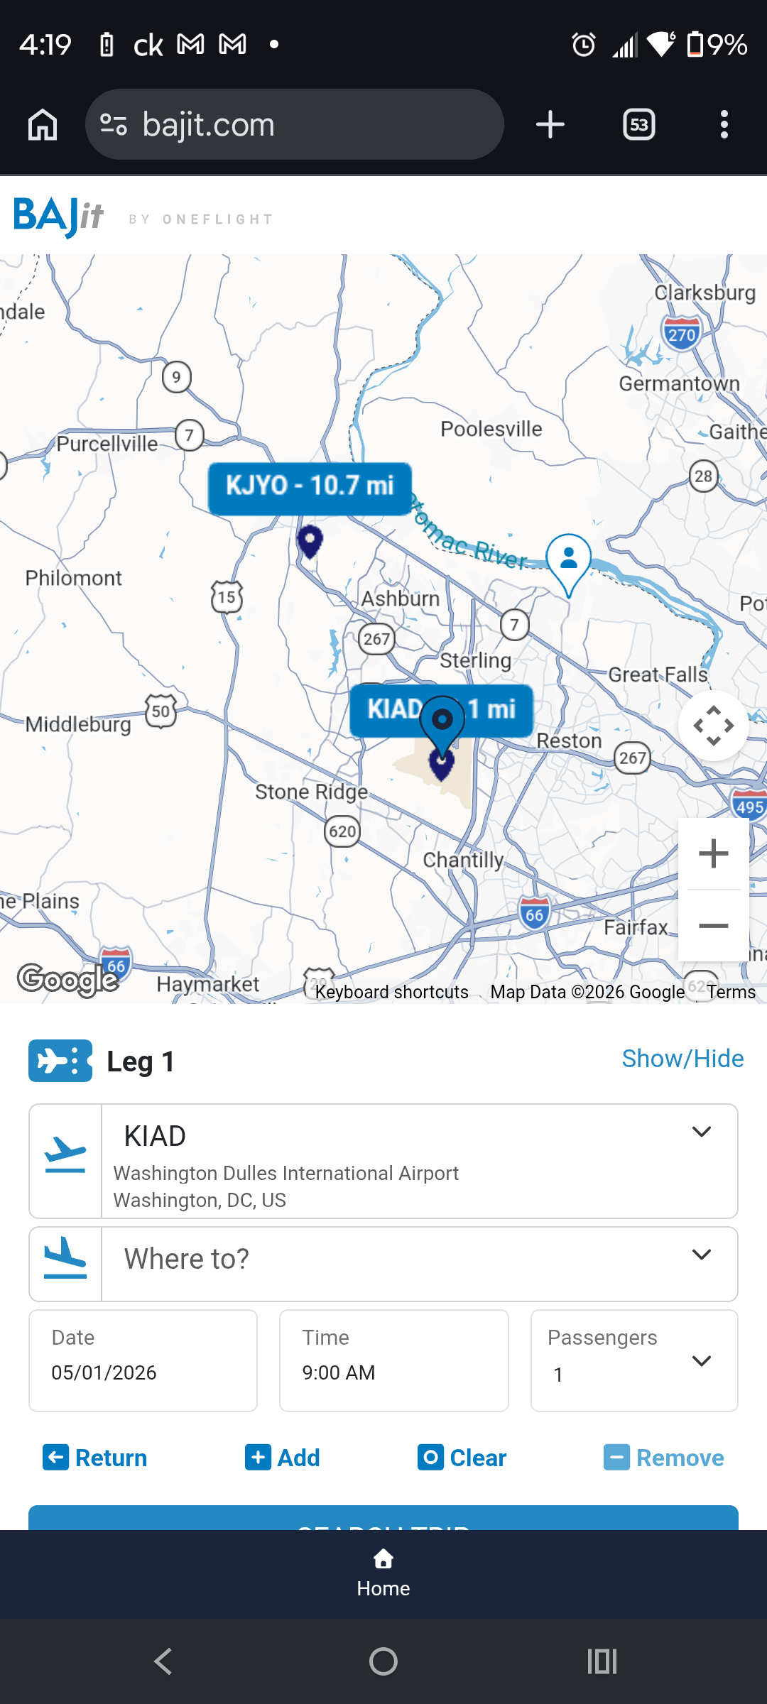767x1704 pixels.
Task: Tap the Home tab in bottom bar
Action: pyautogui.click(x=383, y=1573)
